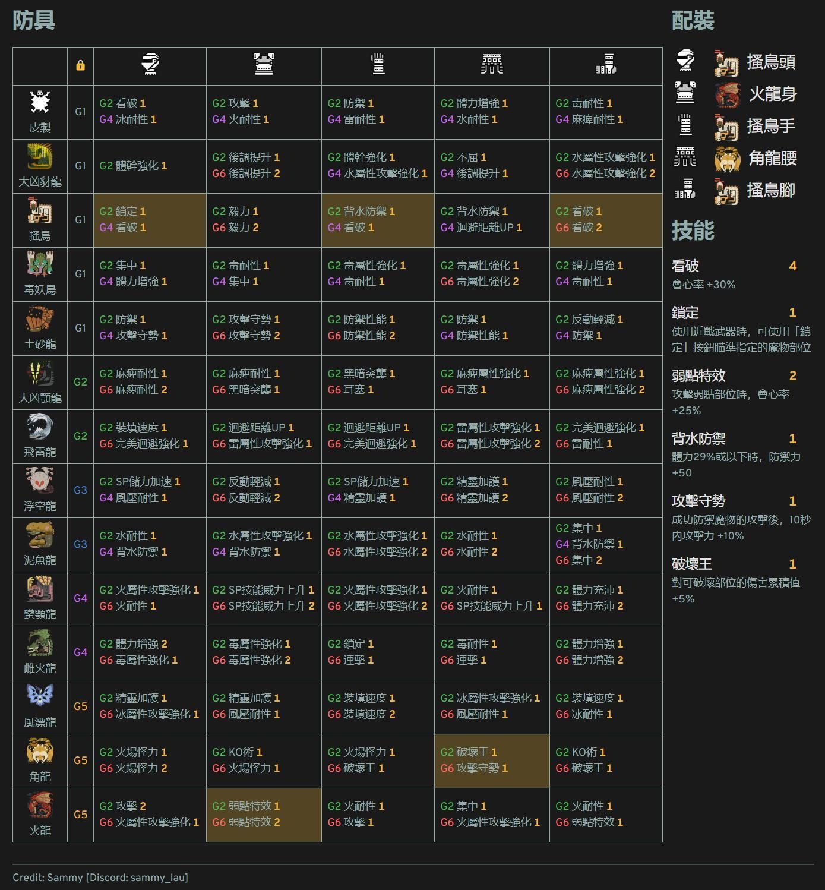The height and width of the screenshot is (890, 825).
Task: Click the 看破 skill entry in skills list
Action: click(685, 266)
